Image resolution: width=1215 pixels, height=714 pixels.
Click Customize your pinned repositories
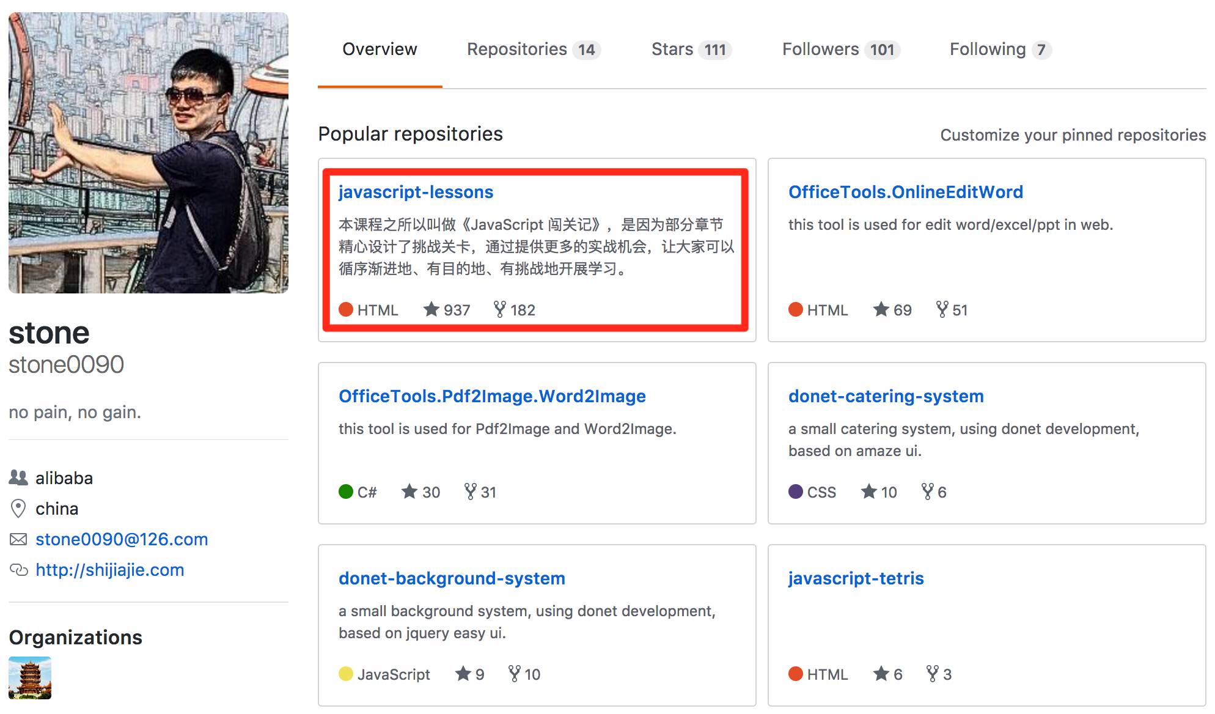pos(1073,135)
